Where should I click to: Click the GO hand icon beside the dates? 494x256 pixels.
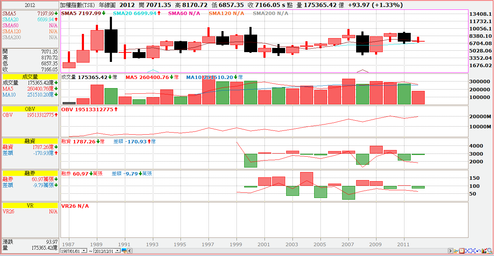tap(124, 250)
